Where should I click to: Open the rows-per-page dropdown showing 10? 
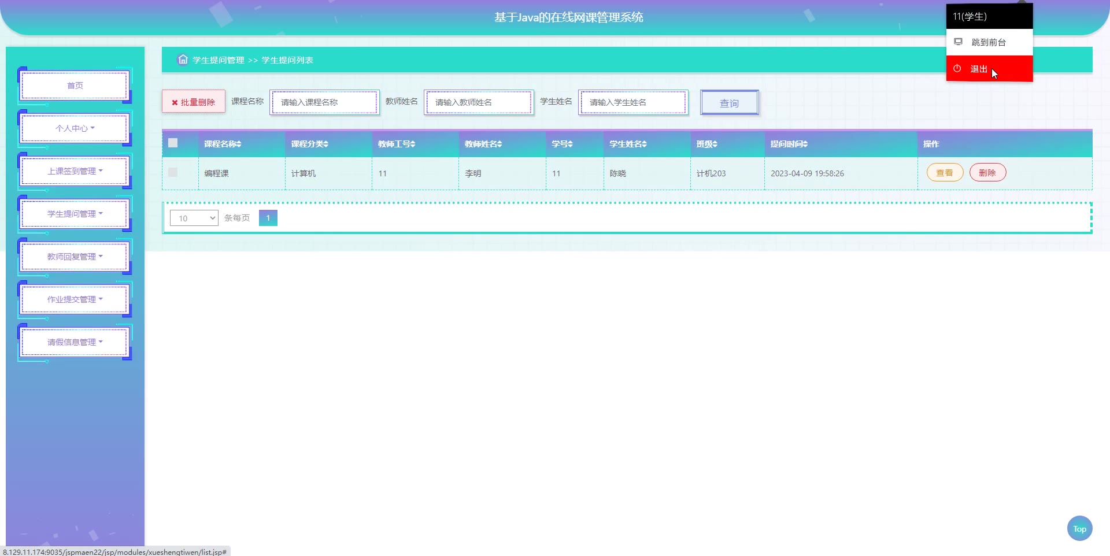194,218
